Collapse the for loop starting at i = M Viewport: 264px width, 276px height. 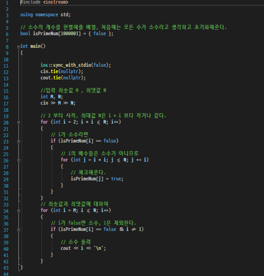18,211
